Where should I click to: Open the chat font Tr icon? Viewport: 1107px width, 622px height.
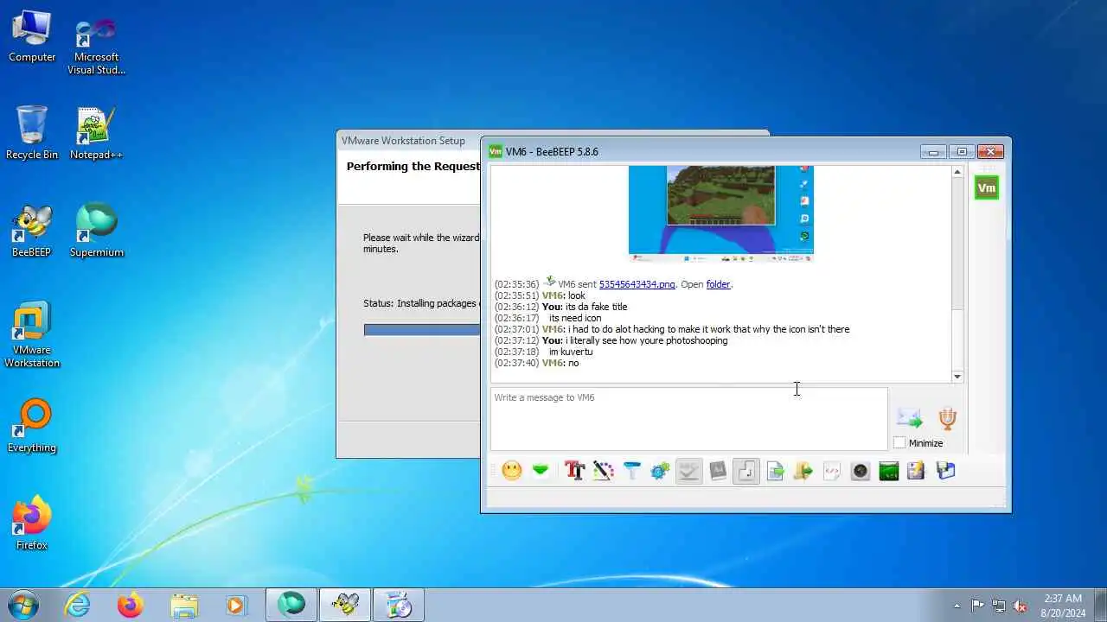tap(574, 471)
